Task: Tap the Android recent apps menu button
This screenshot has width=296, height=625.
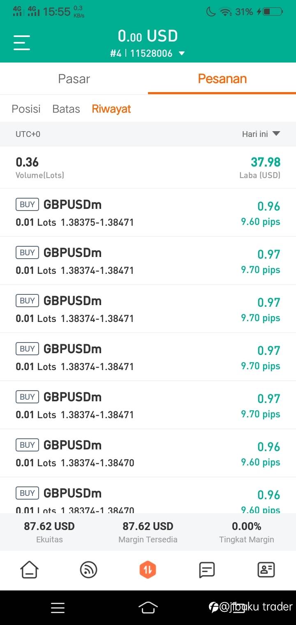Action: coord(58,607)
